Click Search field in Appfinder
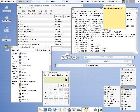Image resolution: width=140 pixels, height=112 pixels. (x=27, y=50)
